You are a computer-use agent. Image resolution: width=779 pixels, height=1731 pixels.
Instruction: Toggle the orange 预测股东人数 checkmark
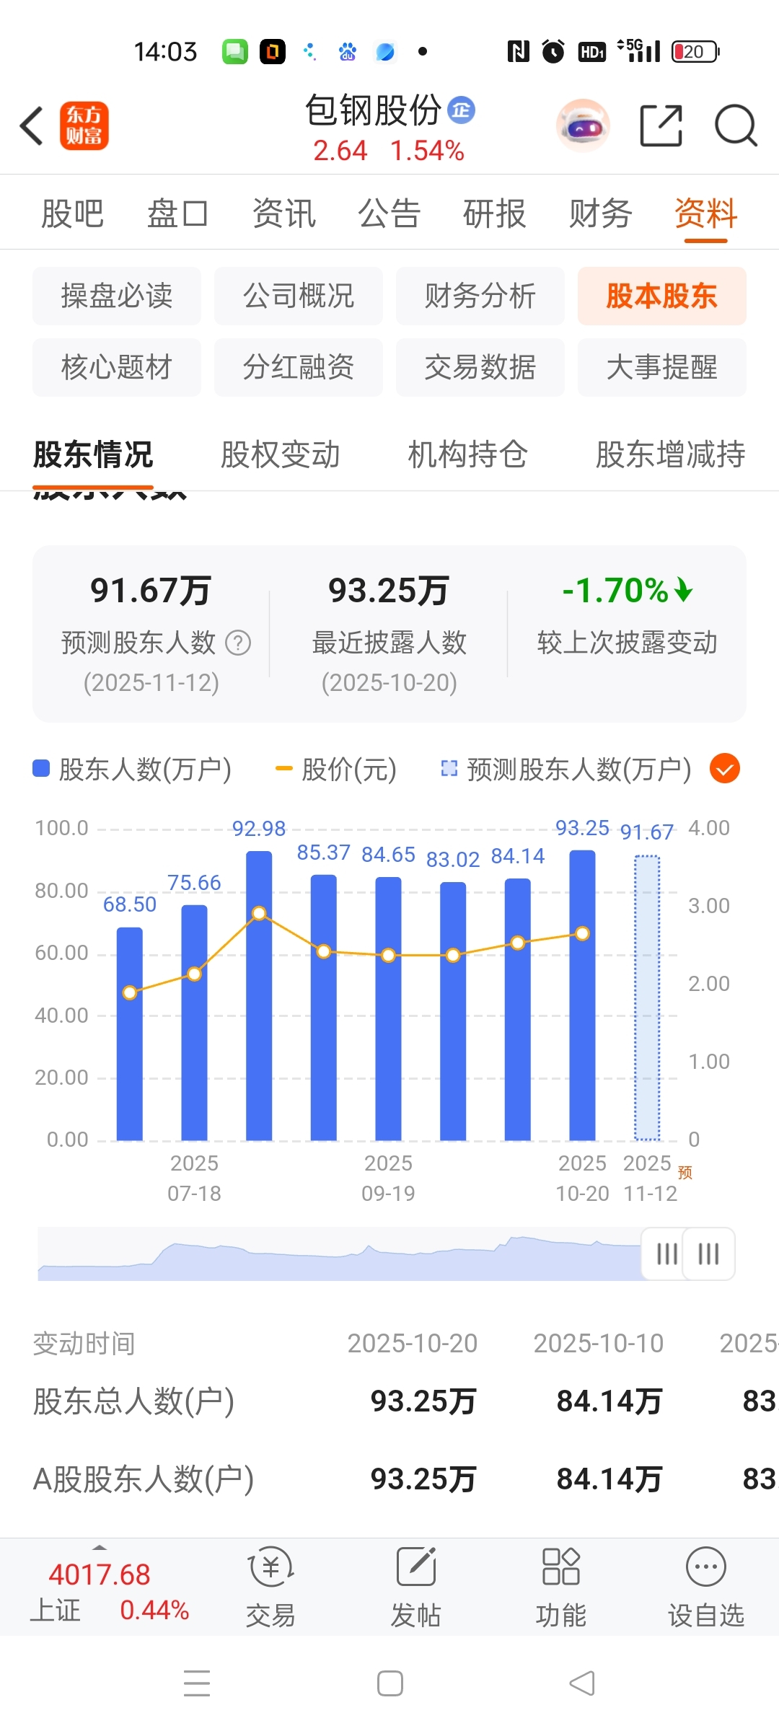(725, 769)
